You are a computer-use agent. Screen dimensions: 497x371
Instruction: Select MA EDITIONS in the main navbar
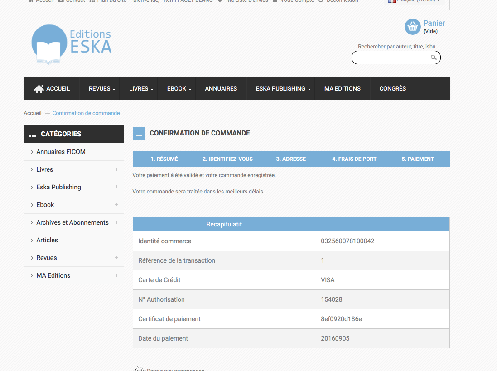(343, 89)
